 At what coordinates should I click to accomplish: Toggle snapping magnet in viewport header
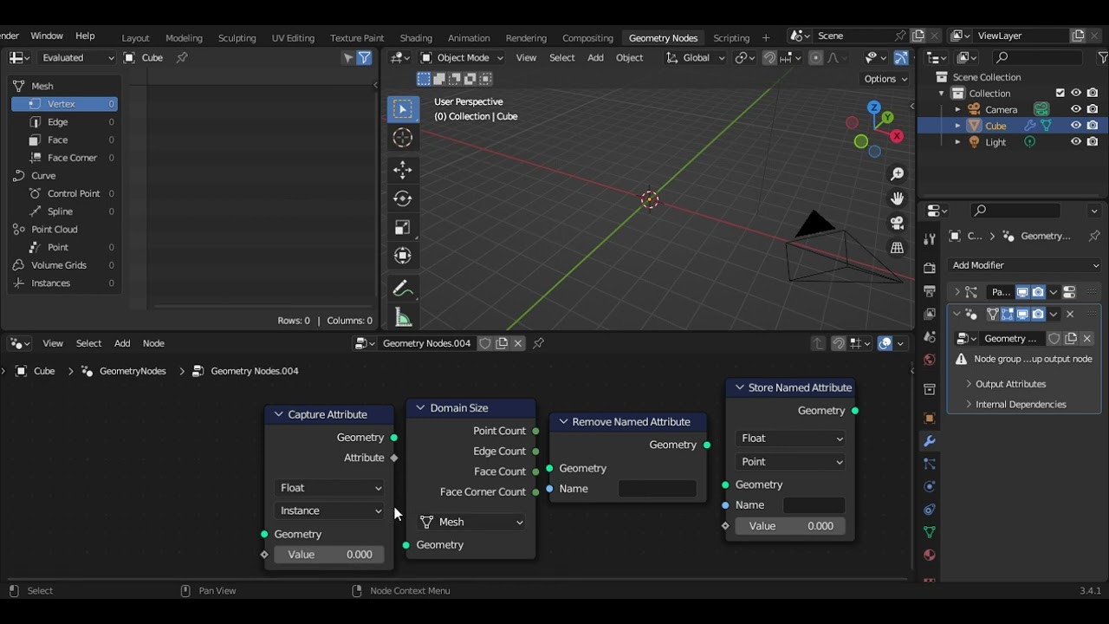coord(769,58)
